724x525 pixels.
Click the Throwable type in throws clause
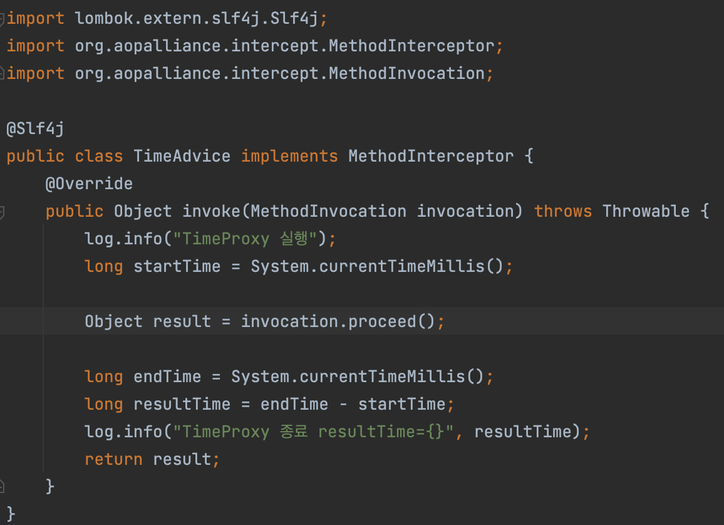[646, 211]
